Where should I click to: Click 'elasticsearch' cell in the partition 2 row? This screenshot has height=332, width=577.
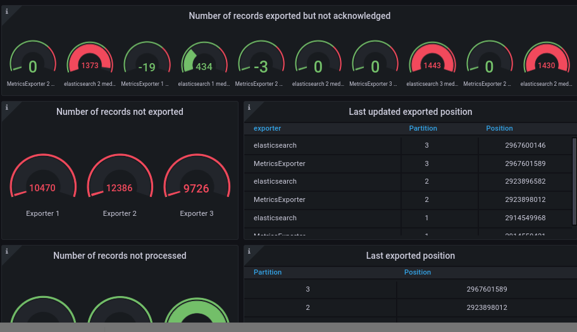(323, 181)
